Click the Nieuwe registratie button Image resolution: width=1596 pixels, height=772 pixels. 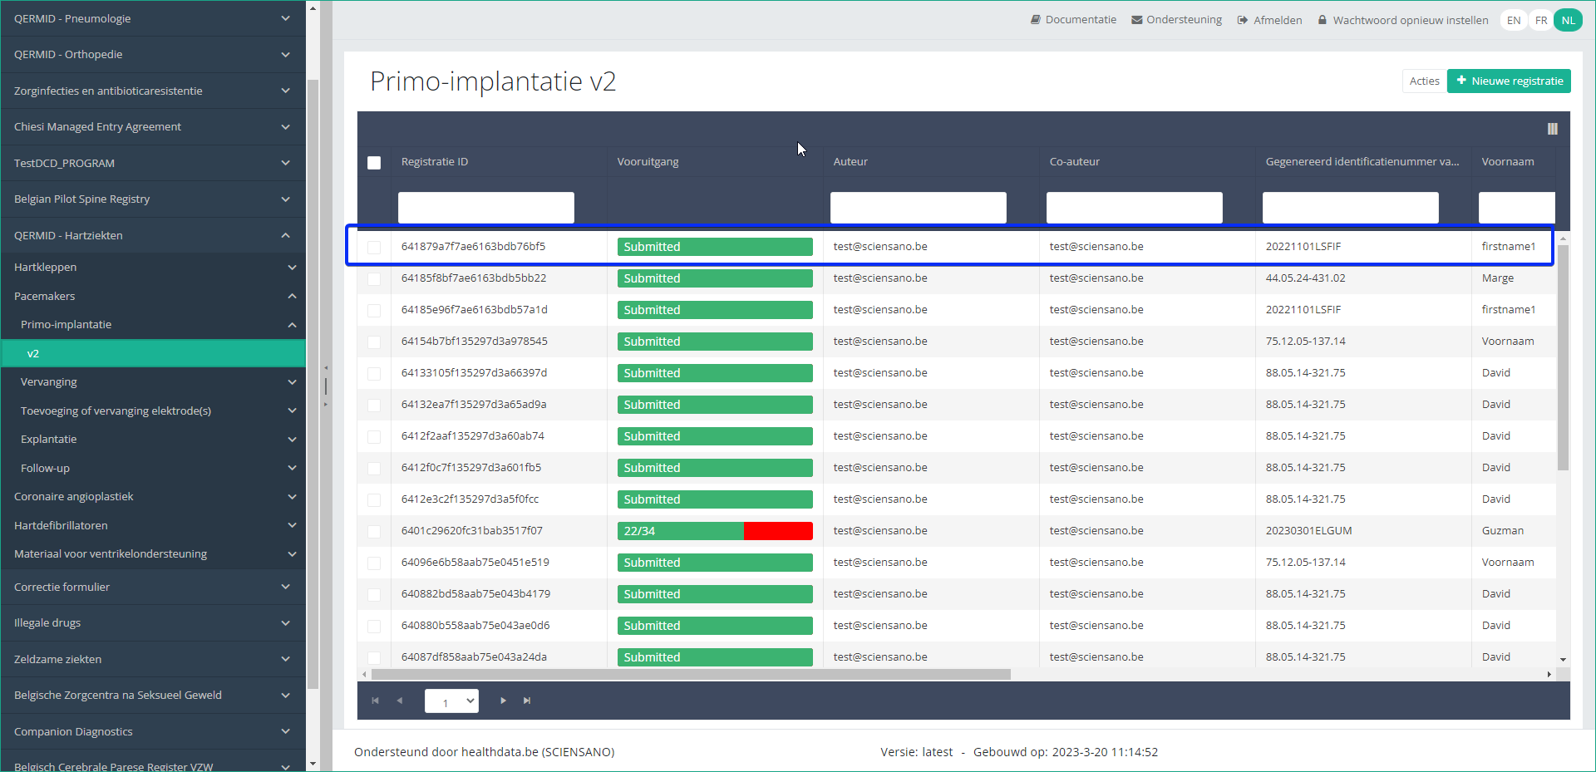[1509, 81]
